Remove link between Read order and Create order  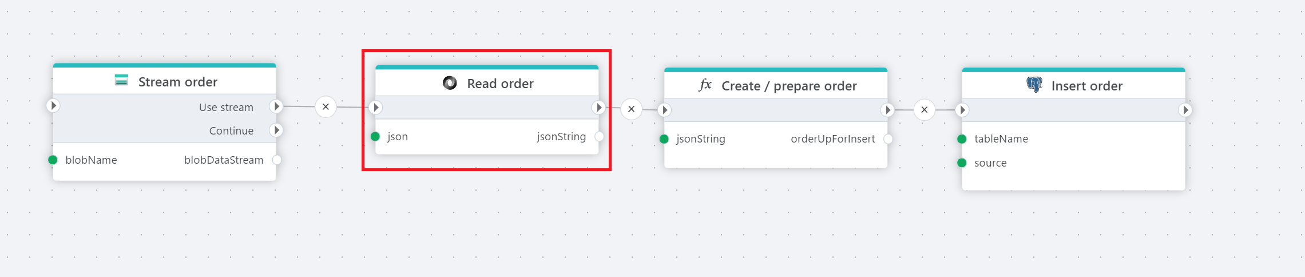[x=631, y=109]
